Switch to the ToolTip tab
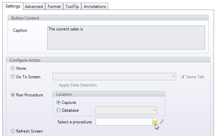Viewport: 215px width, 136px height. point(72,6)
